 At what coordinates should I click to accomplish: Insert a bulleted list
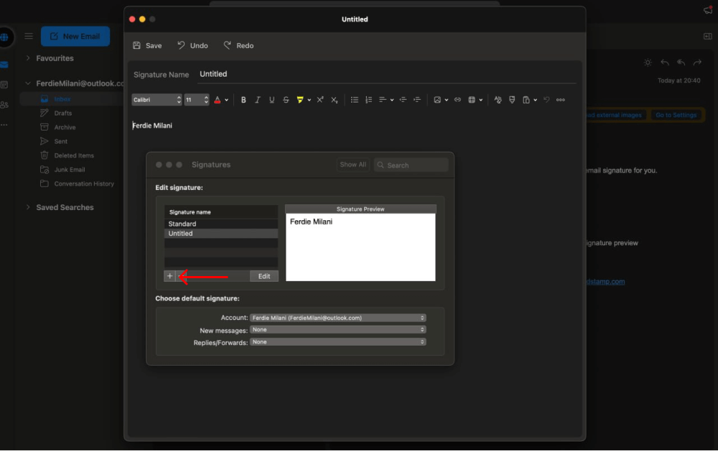[354, 100]
